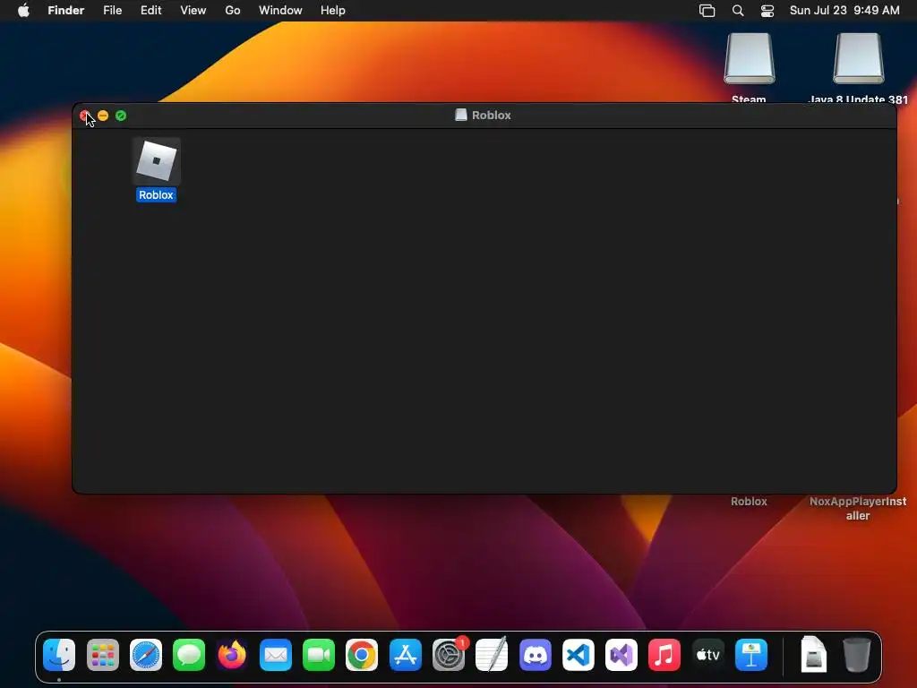Open Music from the Dock
Screen dimensions: 917x688
[x=664, y=655]
